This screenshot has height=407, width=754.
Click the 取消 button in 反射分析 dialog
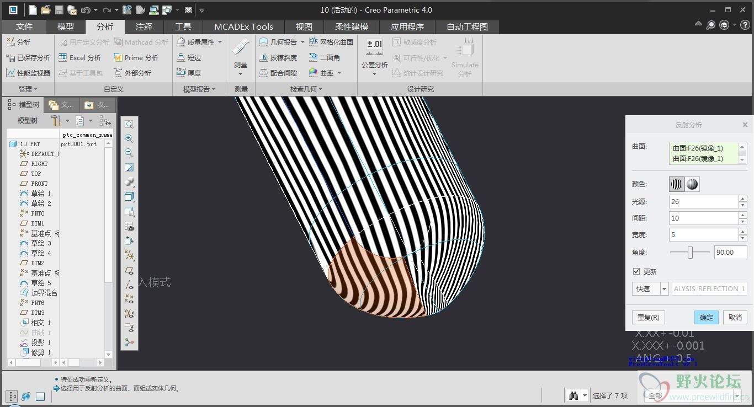pyautogui.click(x=735, y=317)
